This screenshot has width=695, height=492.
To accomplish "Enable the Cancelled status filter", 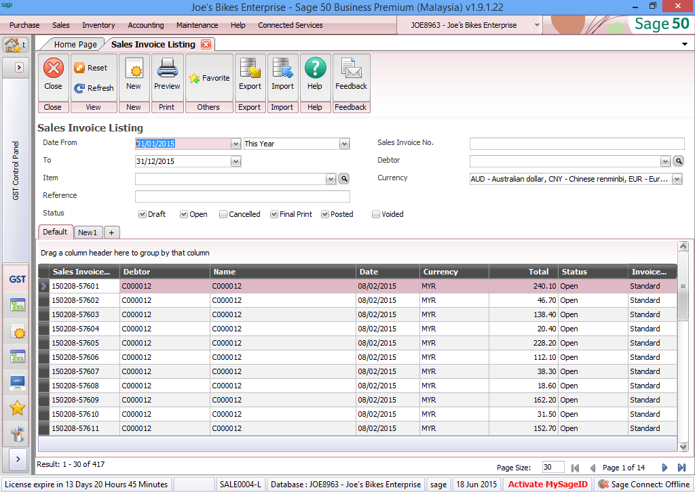I will click(223, 213).
